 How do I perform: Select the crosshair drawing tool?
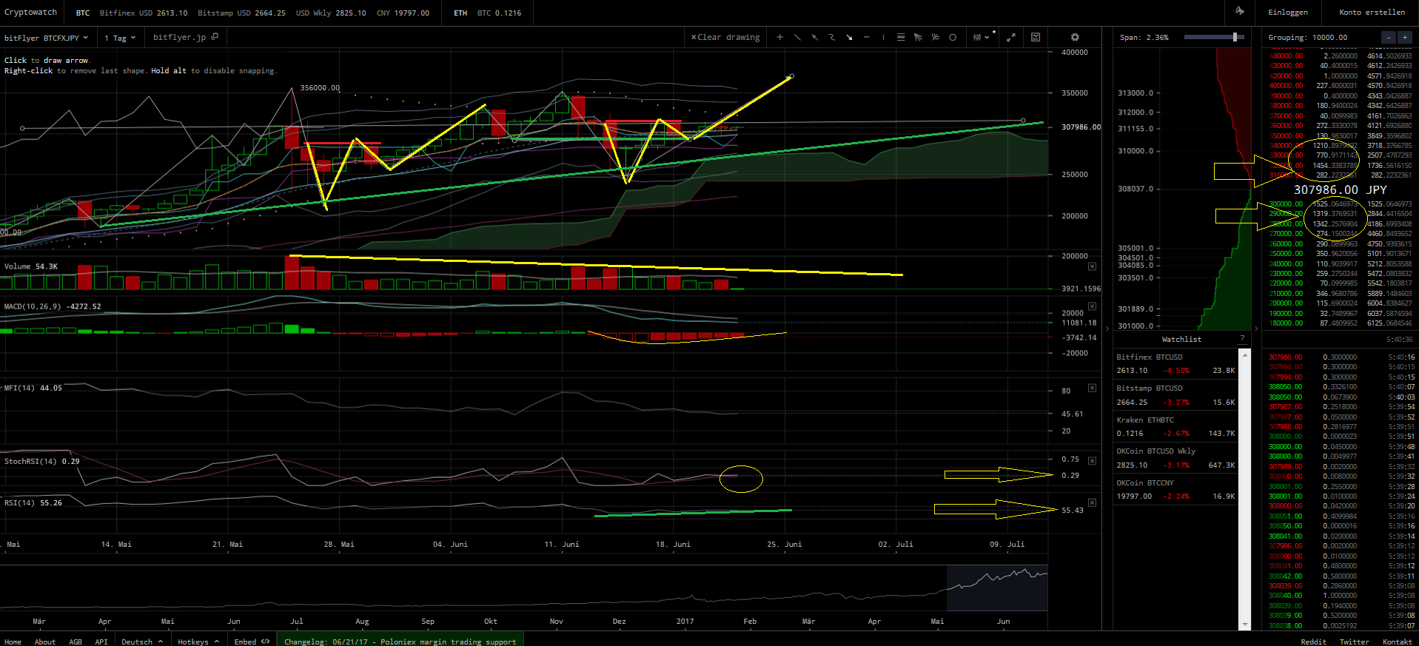[779, 37]
